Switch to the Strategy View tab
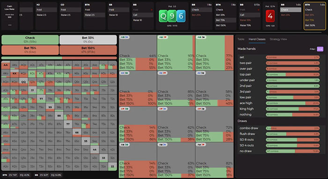328x179 pixels. [x=278, y=39]
